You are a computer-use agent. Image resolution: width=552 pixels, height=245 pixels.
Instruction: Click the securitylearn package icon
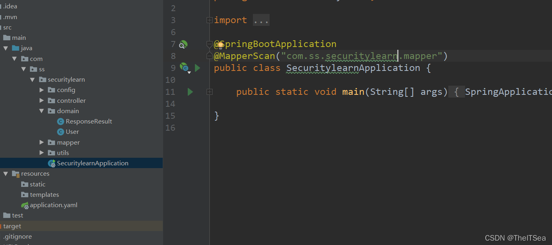click(x=42, y=79)
